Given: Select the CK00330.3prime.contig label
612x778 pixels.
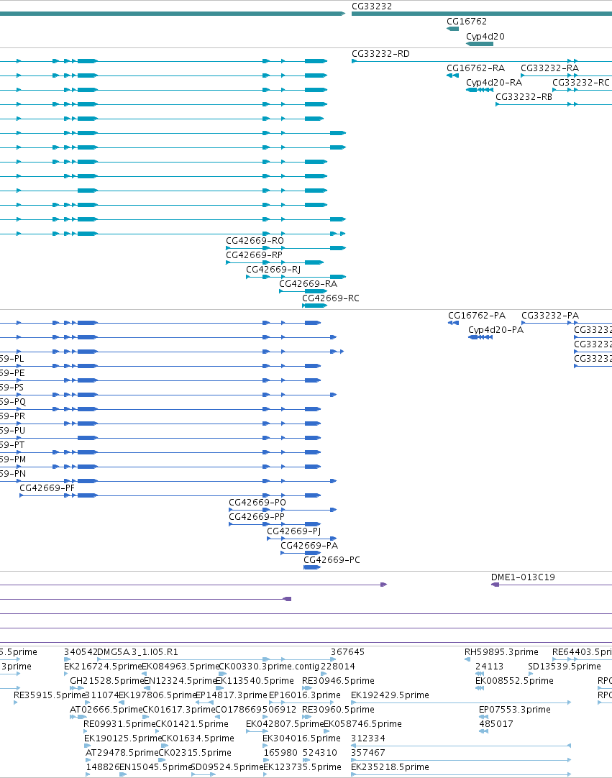Looking at the screenshot, I should (268, 667).
